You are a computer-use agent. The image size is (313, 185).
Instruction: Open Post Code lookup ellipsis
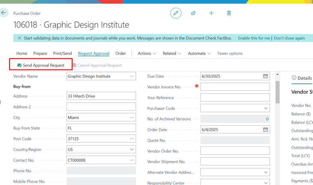point(132,139)
